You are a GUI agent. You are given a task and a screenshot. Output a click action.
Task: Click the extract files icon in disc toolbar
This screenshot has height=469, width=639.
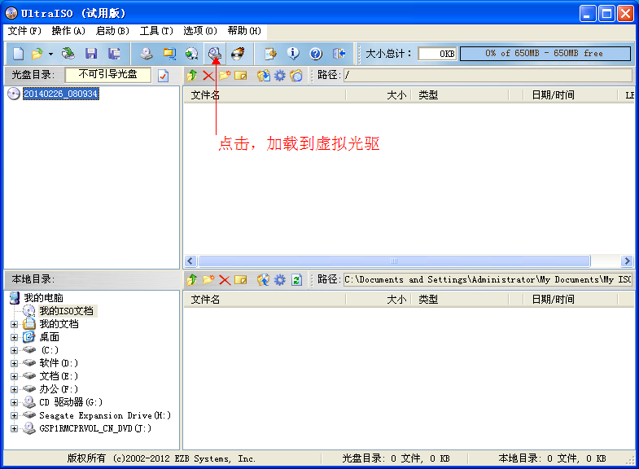tap(263, 76)
